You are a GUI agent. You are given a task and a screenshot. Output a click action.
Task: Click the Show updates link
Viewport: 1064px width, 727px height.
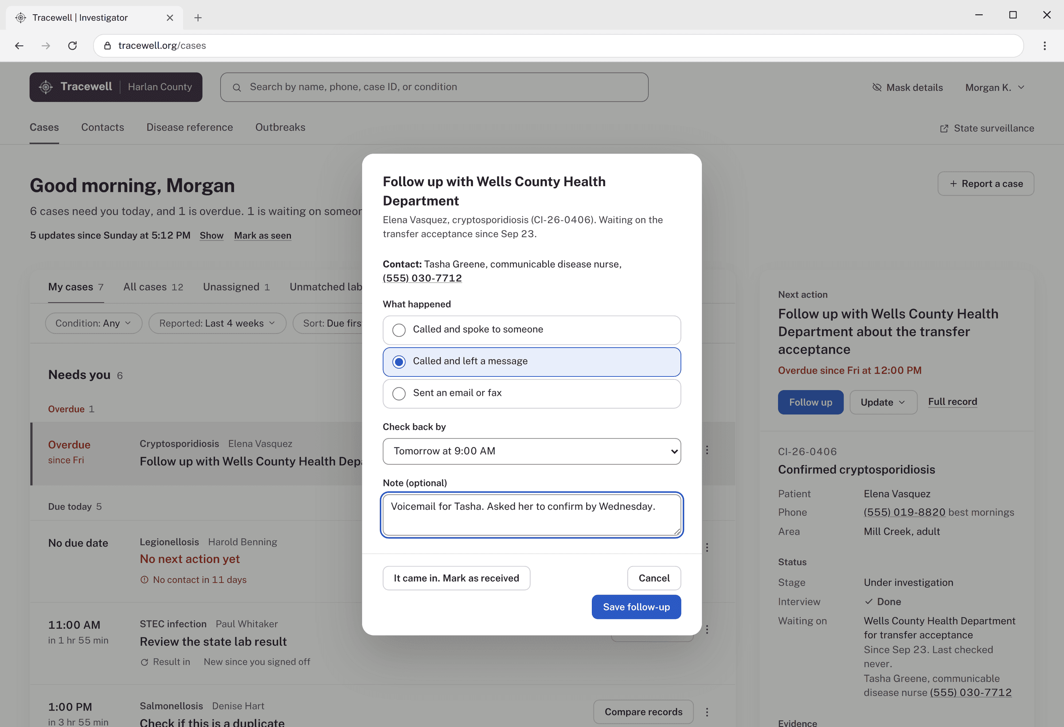211,236
